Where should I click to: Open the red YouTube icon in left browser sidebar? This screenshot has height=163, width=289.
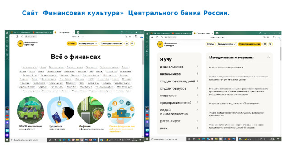tap(7, 115)
